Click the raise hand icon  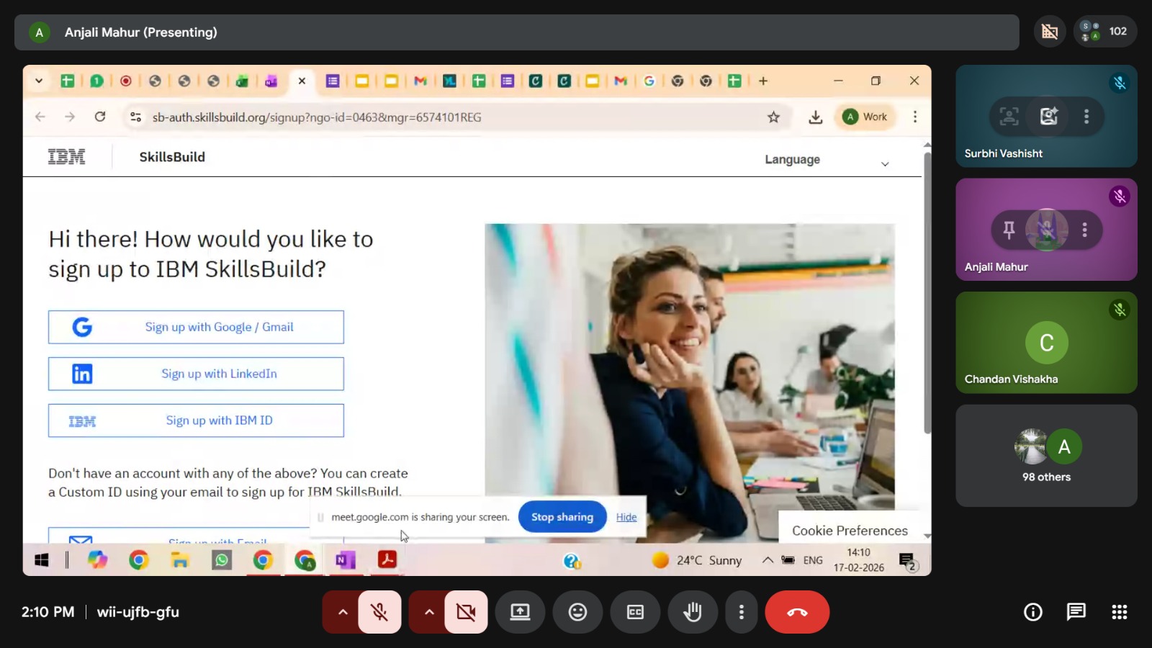click(693, 612)
